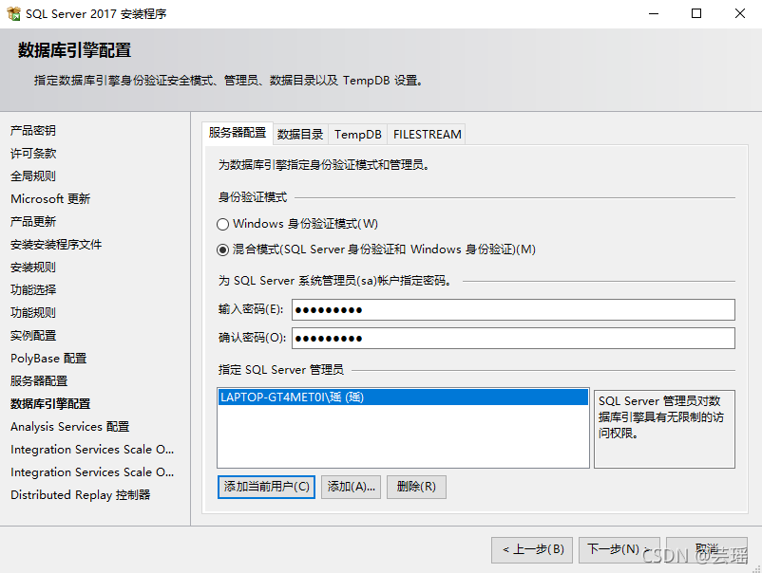Open the TempDB tab
This screenshot has height=573, width=762.
pyautogui.click(x=357, y=135)
